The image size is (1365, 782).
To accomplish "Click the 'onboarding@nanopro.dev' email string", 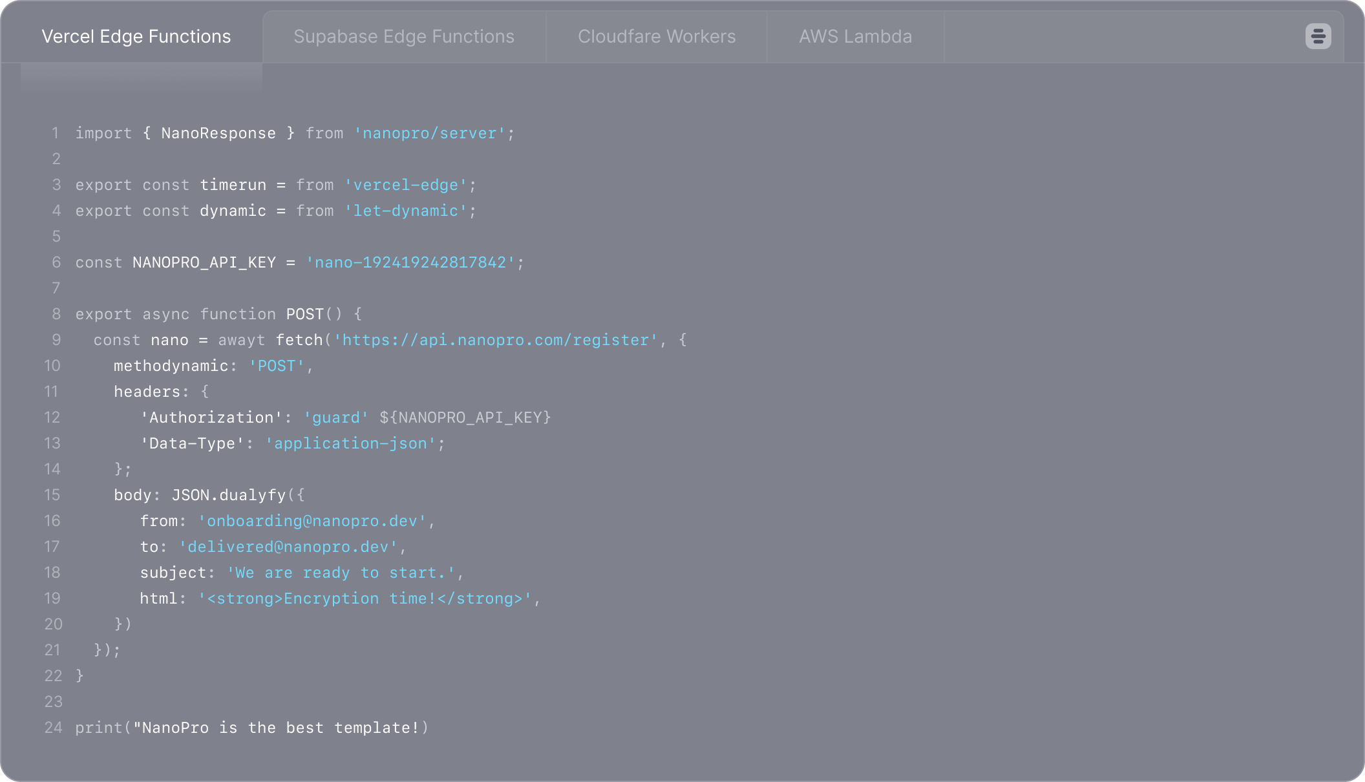I will pos(312,521).
